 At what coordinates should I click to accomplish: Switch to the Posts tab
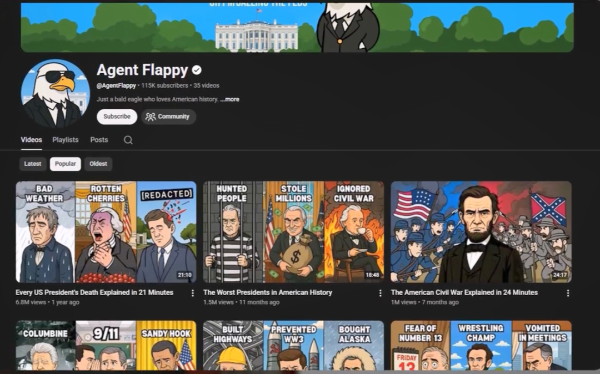tap(99, 140)
